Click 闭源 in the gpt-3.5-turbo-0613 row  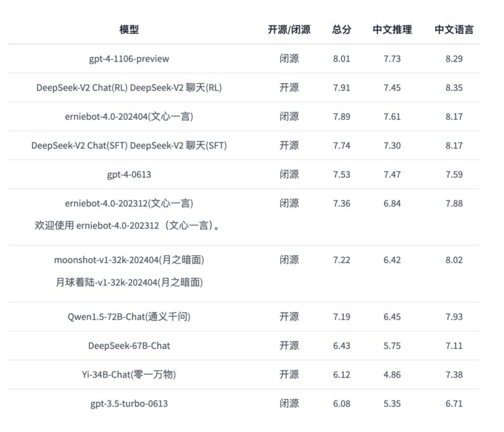tap(289, 403)
